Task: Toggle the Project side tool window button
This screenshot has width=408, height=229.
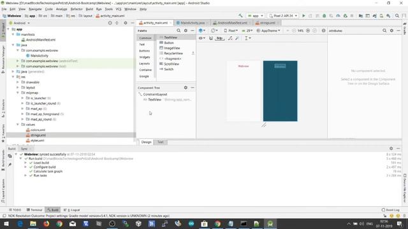Action: (x=3, y=31)
